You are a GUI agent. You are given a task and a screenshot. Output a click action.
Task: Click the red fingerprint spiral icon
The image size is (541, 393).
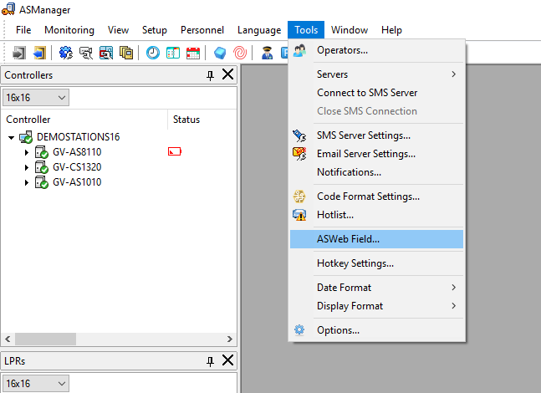click(x=240, y=53)
